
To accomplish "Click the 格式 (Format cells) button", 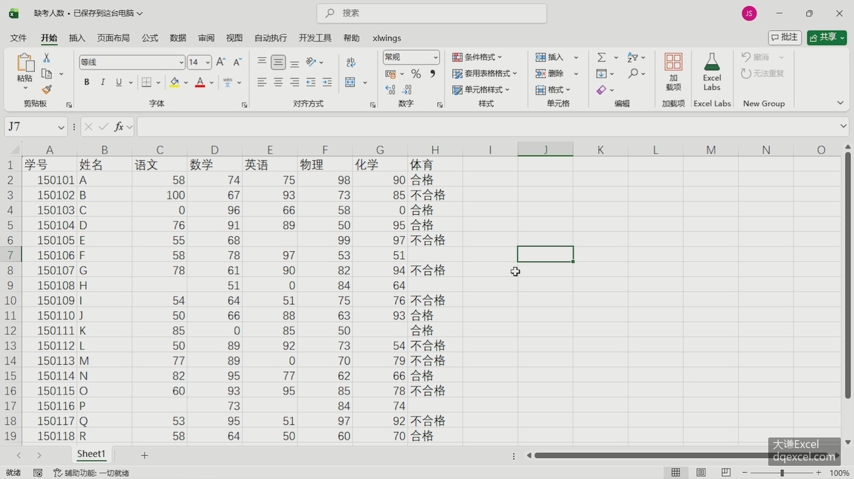I will pos(553,90).
